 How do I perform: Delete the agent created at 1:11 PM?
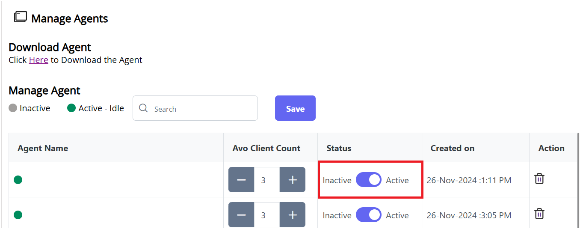click(x=539, y=178)
